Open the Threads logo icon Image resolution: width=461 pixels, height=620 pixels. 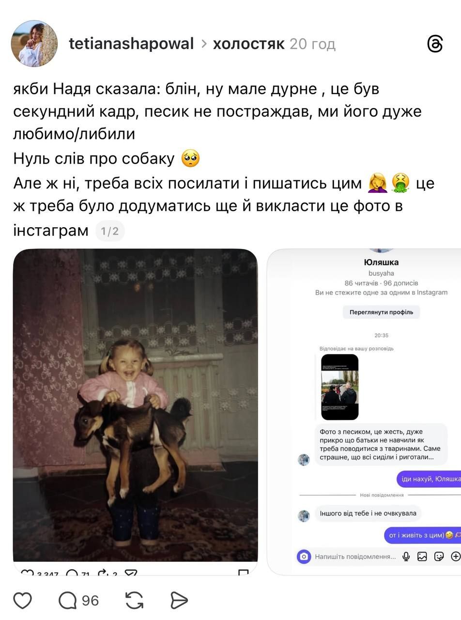pos(434,44)
